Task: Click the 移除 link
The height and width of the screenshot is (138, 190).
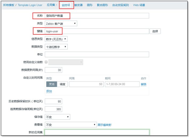Action: pos(144,84)
